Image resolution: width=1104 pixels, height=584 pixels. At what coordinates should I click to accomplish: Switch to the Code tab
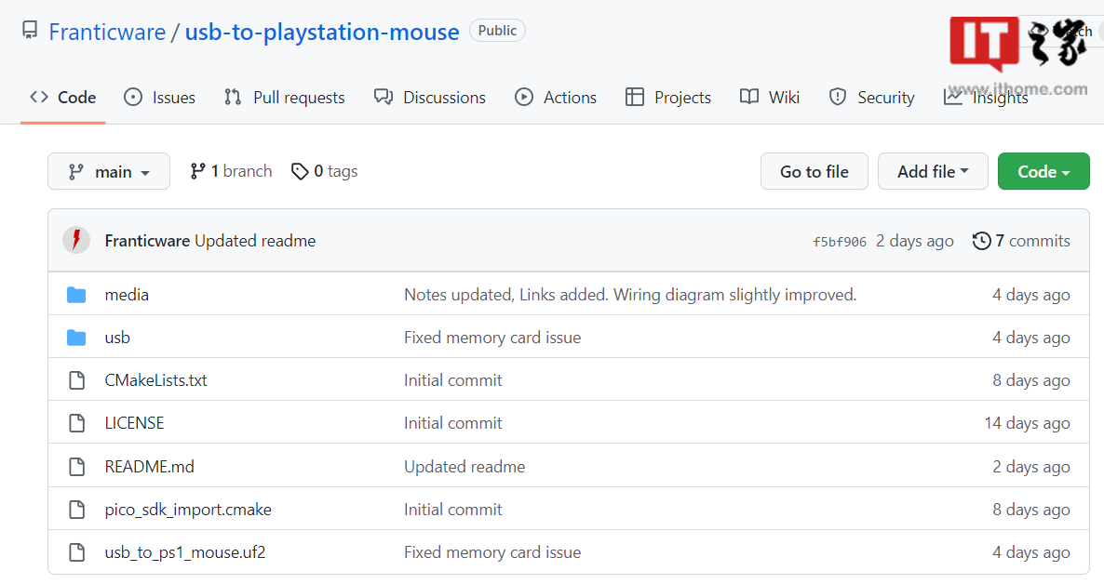coord(62,97)
